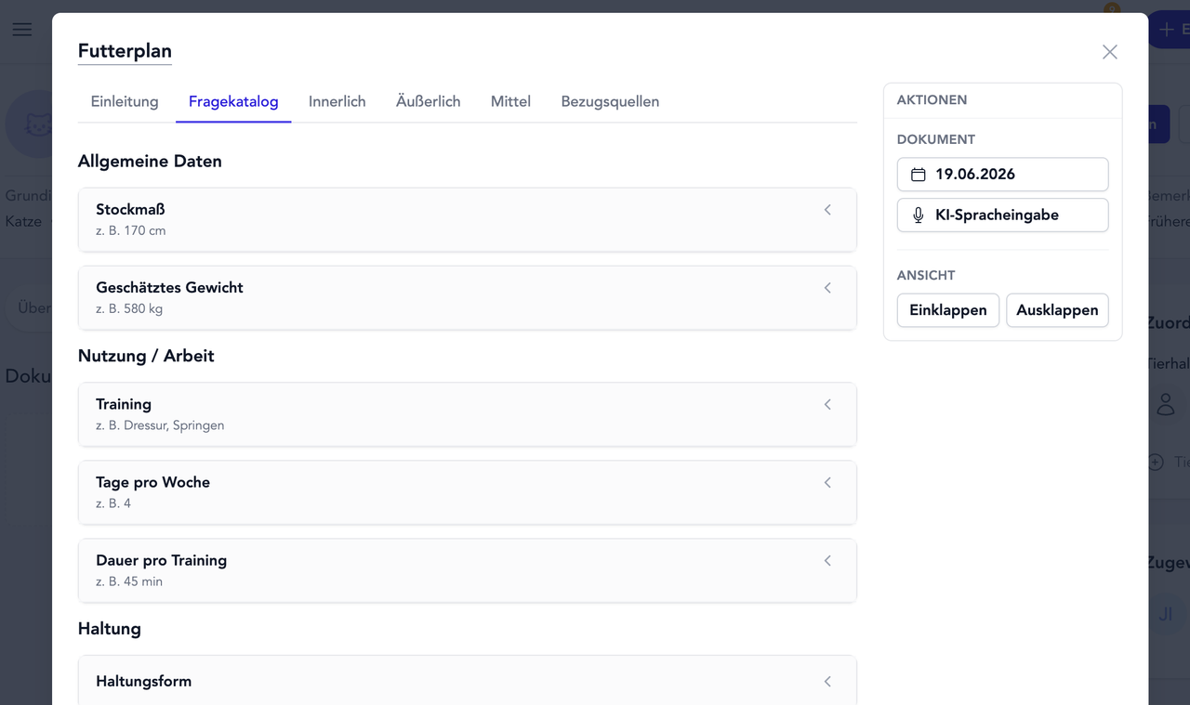Open the Innerlich tab
1190x705 pixels.
tap(337, 102)
